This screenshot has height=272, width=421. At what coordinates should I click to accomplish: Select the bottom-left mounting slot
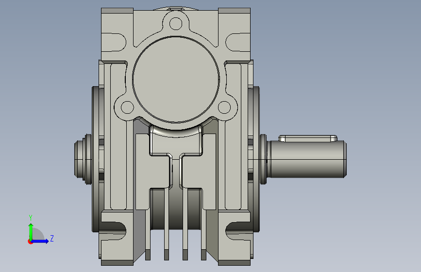tap(114, 231)
